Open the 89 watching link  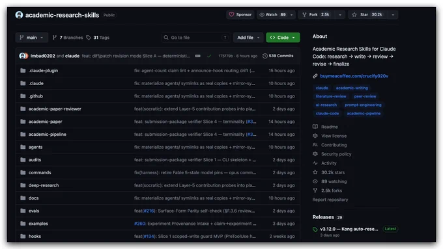pyautogui.click(x=334, y=181)
